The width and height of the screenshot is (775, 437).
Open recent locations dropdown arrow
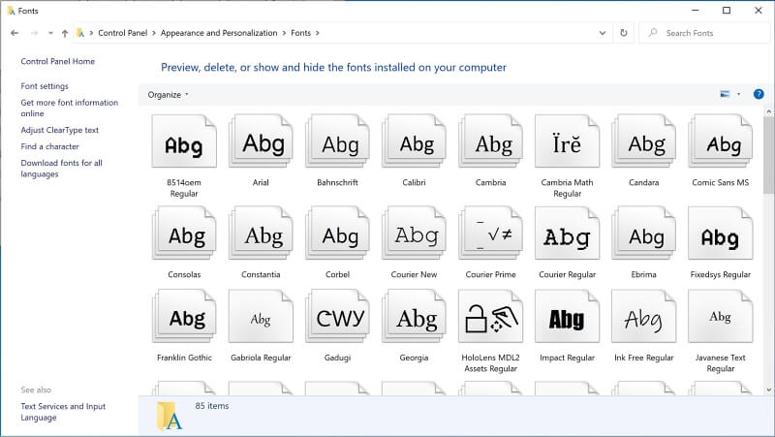[x=50, y=33]
